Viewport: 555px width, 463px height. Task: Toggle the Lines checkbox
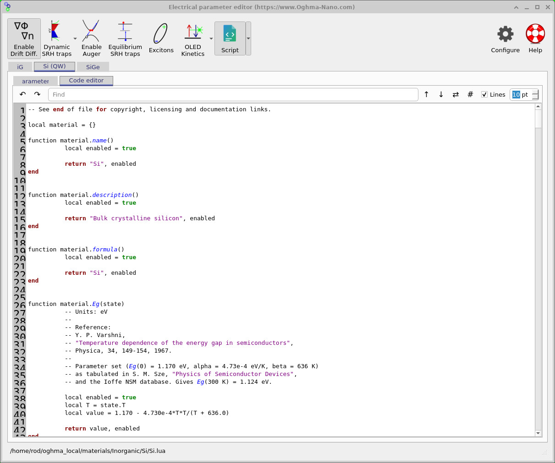(484, 94)
